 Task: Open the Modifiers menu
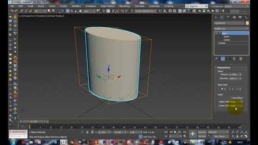coord(76,6)
